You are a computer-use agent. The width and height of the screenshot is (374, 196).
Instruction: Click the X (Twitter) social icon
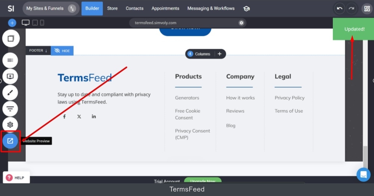pos(79,117)
